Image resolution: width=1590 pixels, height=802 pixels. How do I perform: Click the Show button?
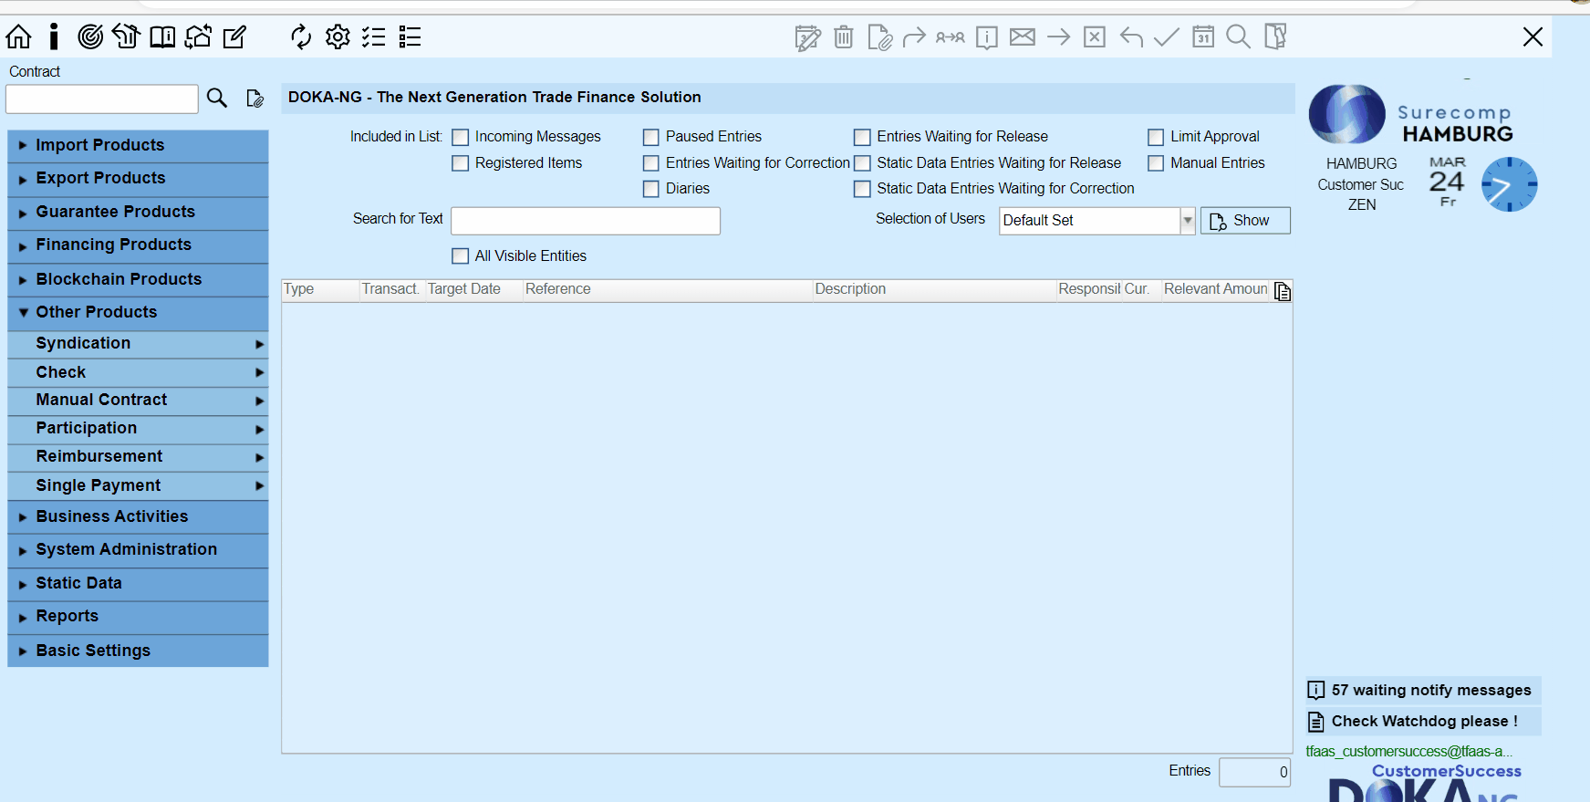coord(1245,221)
